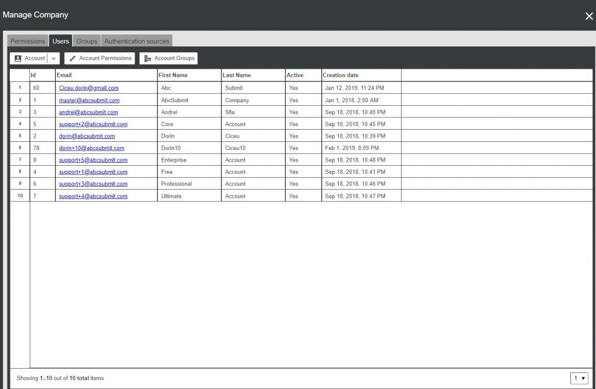Click the First Name column header
The image size is (596, 389).
173,76
